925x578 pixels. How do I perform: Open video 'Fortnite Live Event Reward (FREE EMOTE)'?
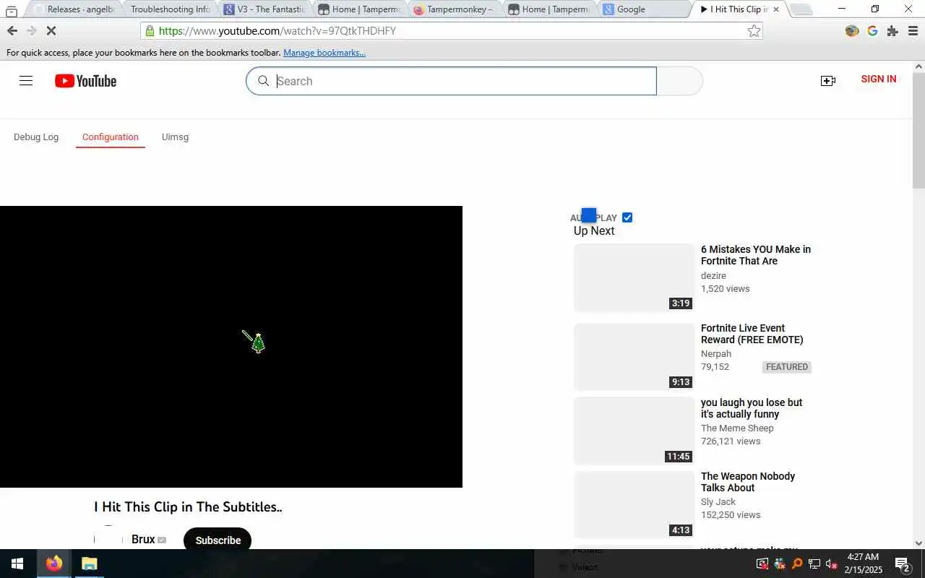pos(752,334)
